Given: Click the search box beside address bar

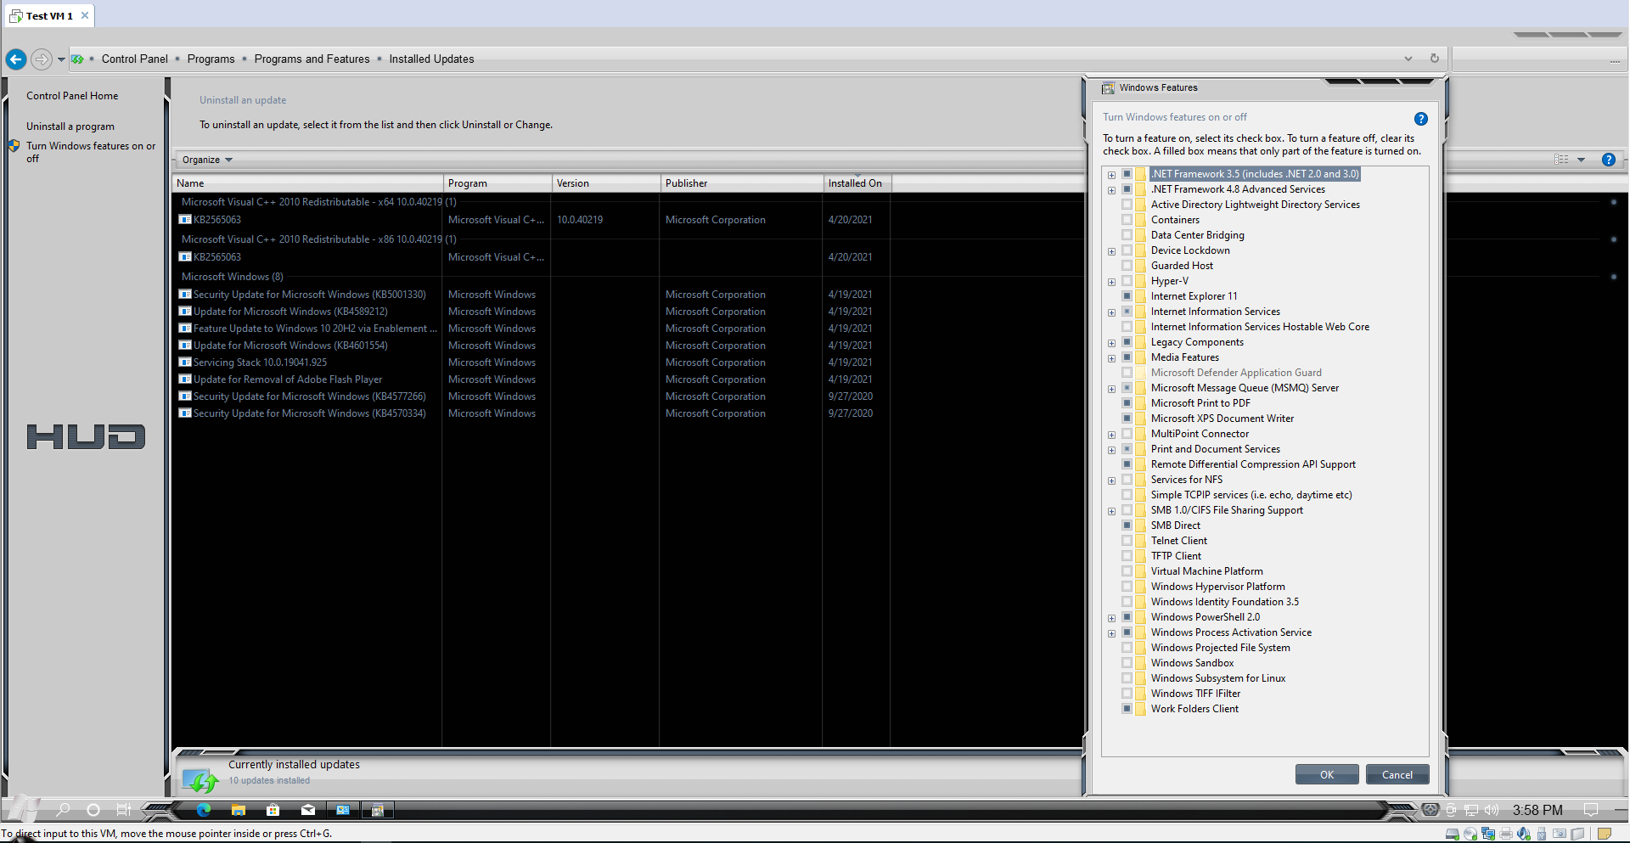Looking at the screenshot, I should tap(1539, 59).
